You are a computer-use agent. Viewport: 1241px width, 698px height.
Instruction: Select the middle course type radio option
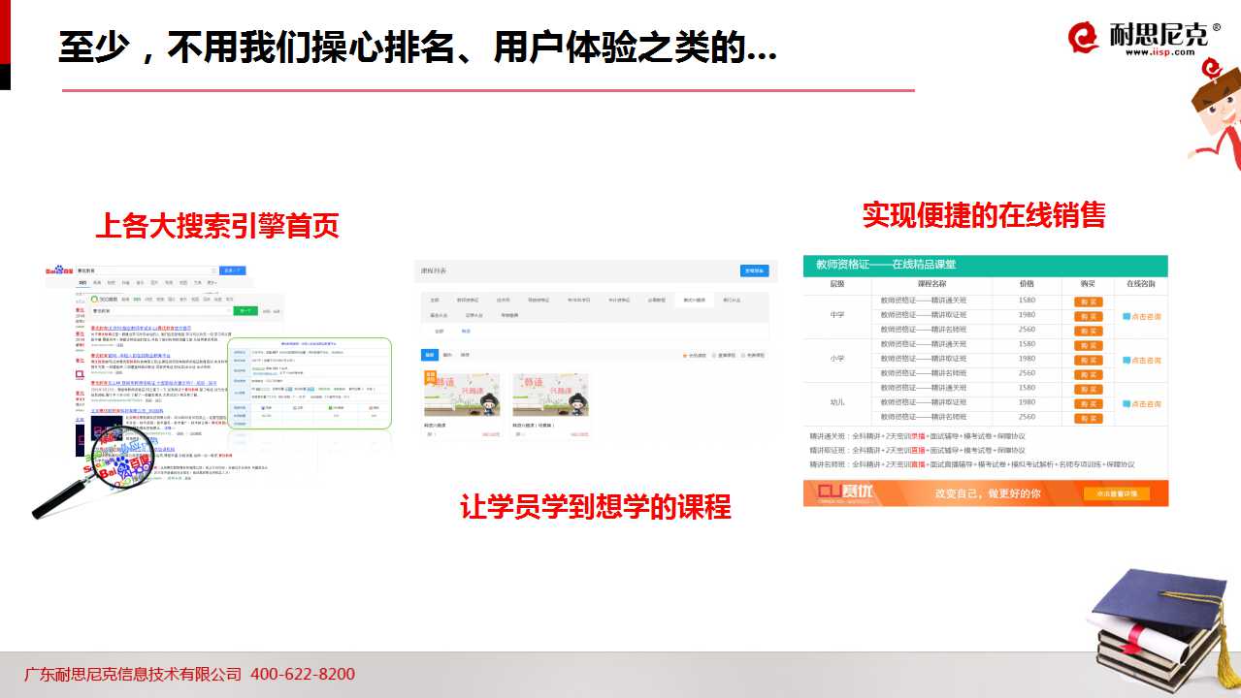tap(714, 356)
